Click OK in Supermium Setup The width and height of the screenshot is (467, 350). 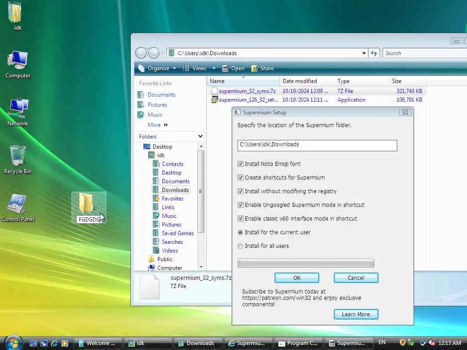(x=296, y=278)
